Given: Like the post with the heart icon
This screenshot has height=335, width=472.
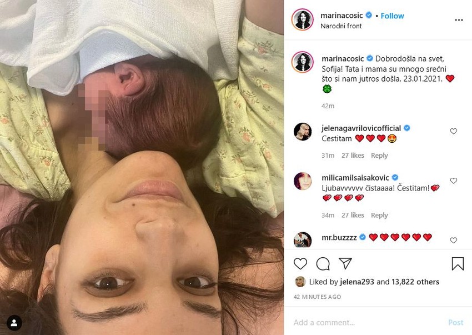Looking at the screenshot, I should [300, 263].
